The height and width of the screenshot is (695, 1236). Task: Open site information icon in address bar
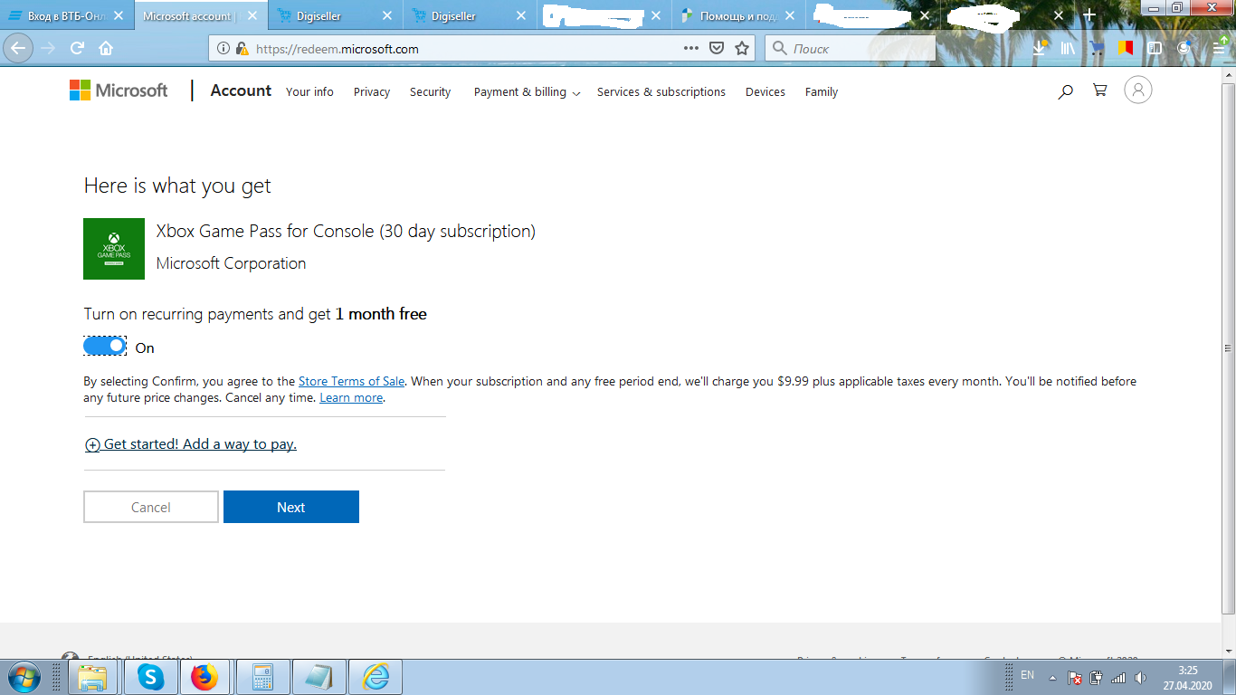(223, 49)
